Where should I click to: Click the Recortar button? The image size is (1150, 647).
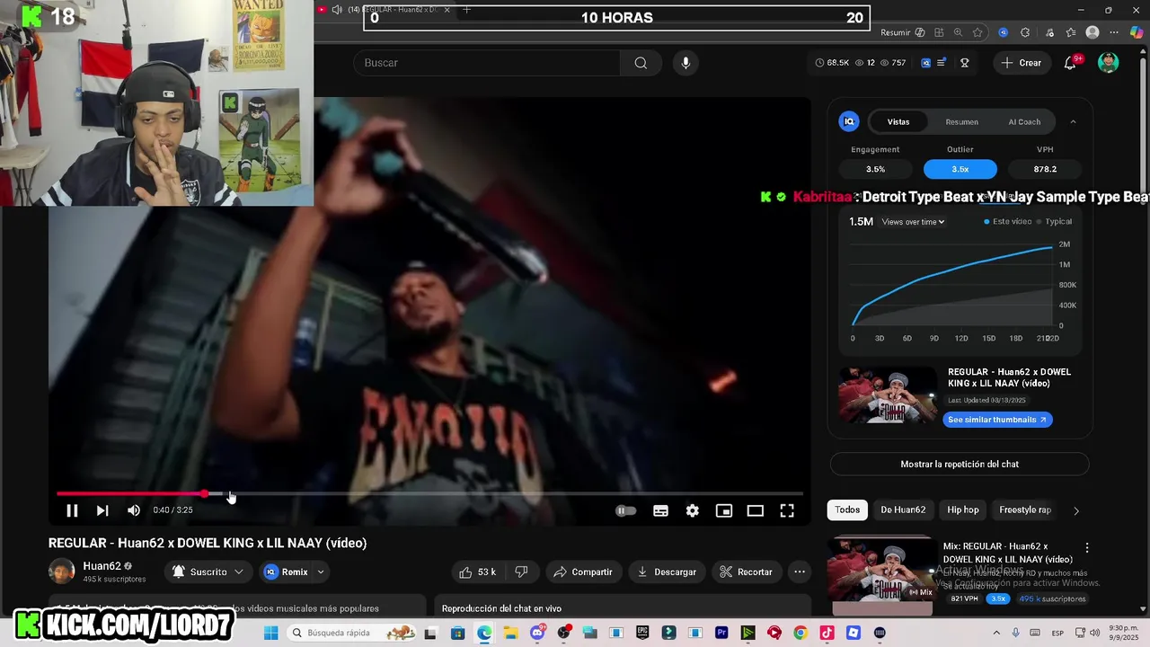(x=746, y=572)
